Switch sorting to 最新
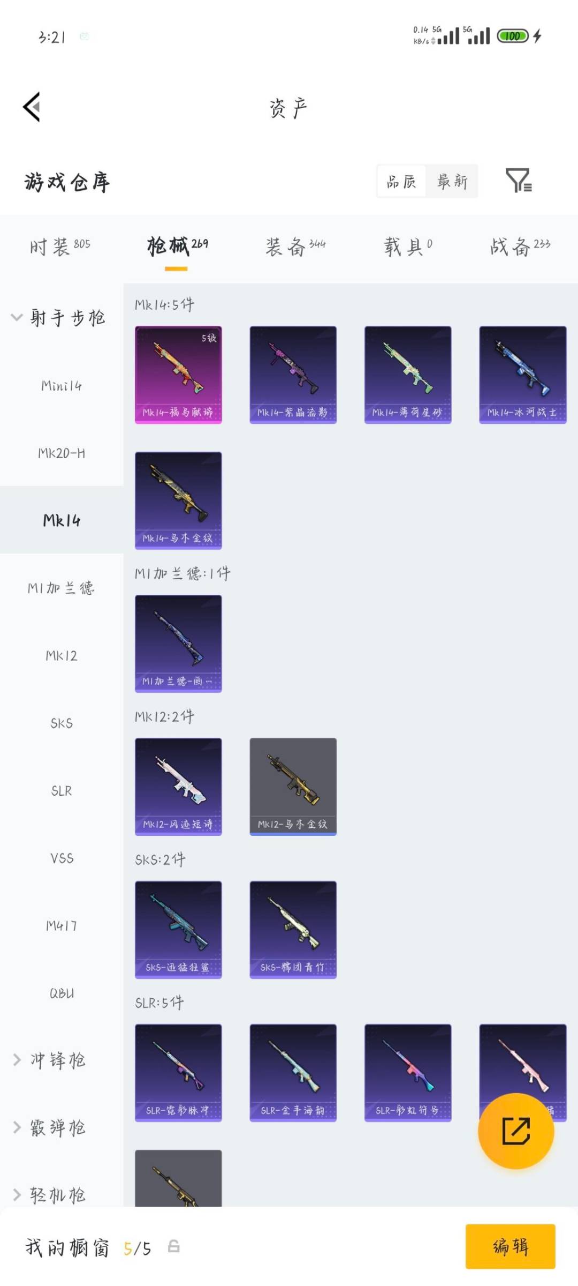 (452, 181)
